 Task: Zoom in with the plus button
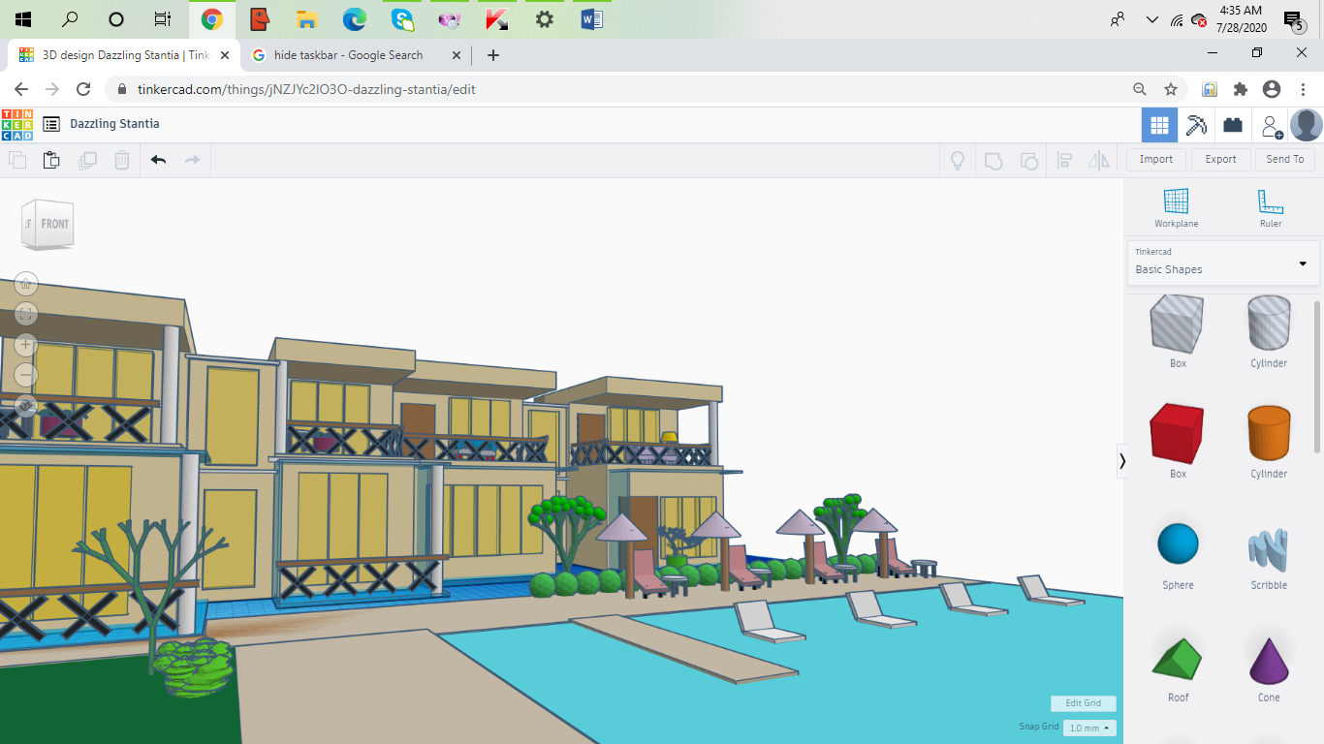(x=26, y=345)
